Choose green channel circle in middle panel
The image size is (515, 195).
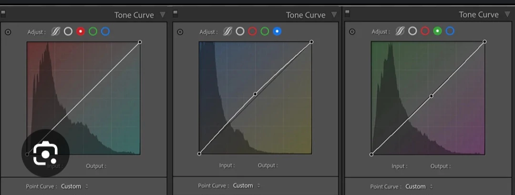(265, 31)
